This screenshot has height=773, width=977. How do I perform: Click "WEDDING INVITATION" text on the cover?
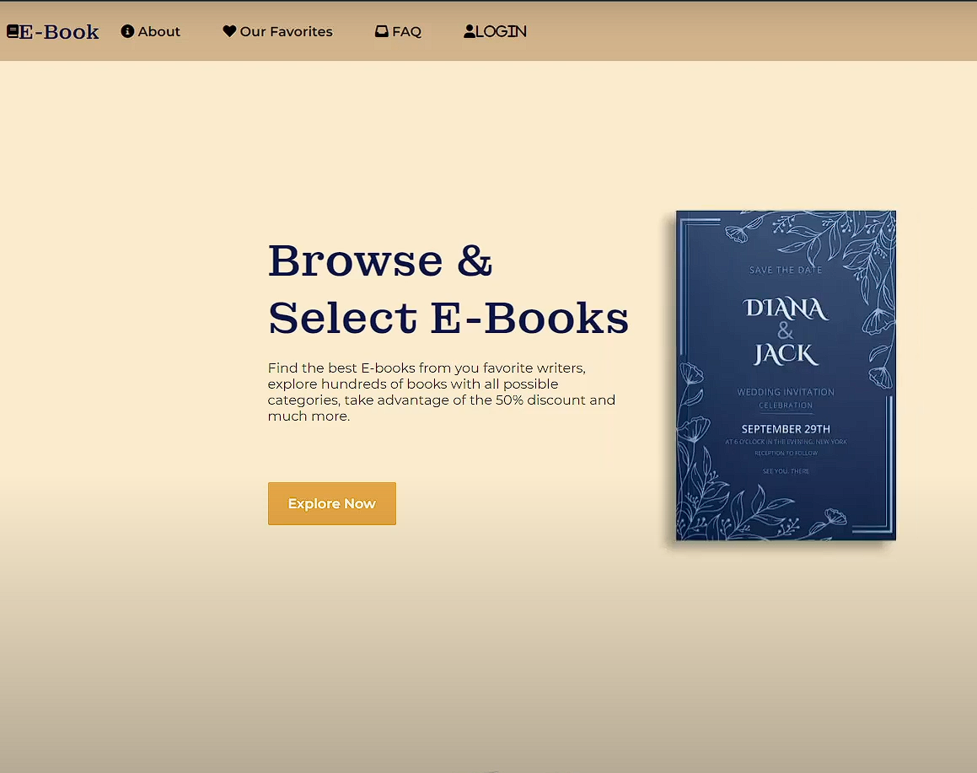tap(786, 392)
